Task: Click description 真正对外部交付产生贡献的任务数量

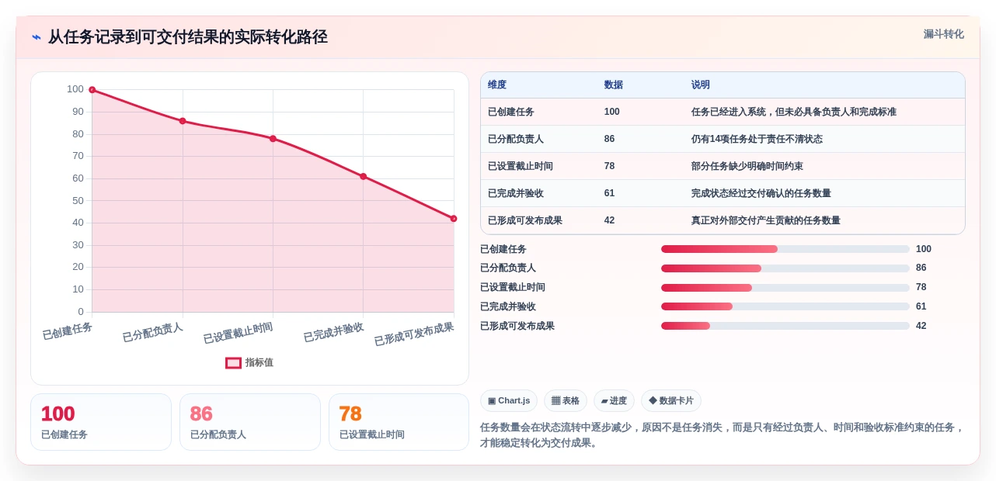Action: tap(766, 220)
